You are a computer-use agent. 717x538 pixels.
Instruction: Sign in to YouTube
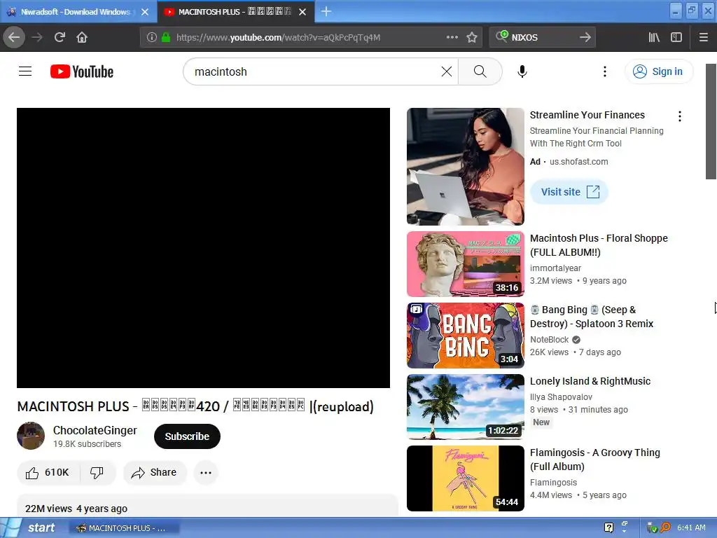point(659,71)
